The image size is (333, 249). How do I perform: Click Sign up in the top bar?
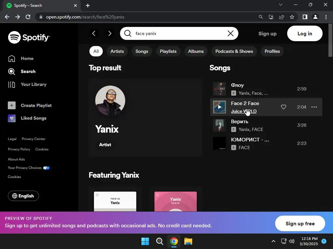pyautogui.click(x=267, y=33)
